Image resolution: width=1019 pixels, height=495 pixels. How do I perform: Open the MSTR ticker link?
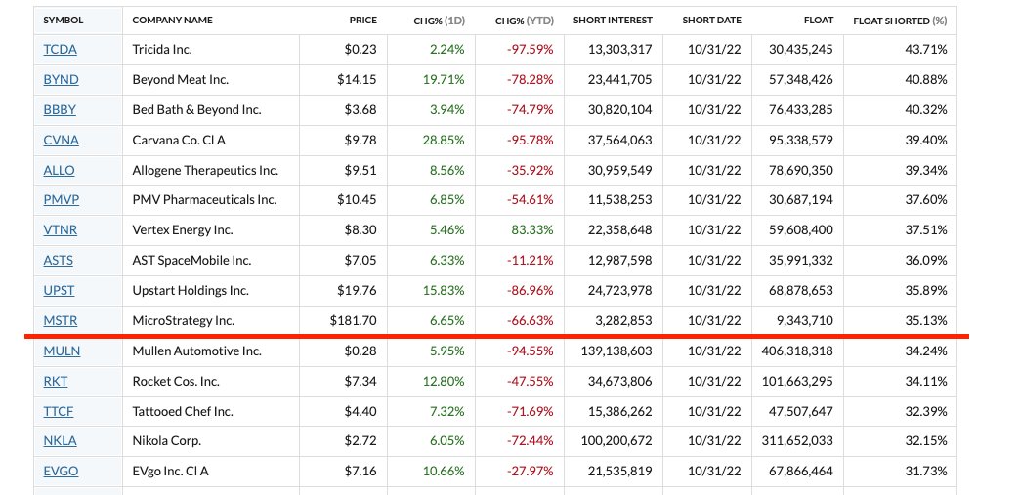(x=61, y=321)
